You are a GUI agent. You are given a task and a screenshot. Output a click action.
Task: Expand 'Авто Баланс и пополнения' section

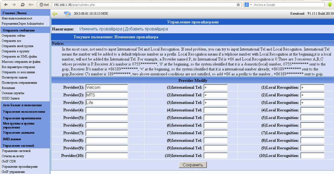(x=22, y=105)
